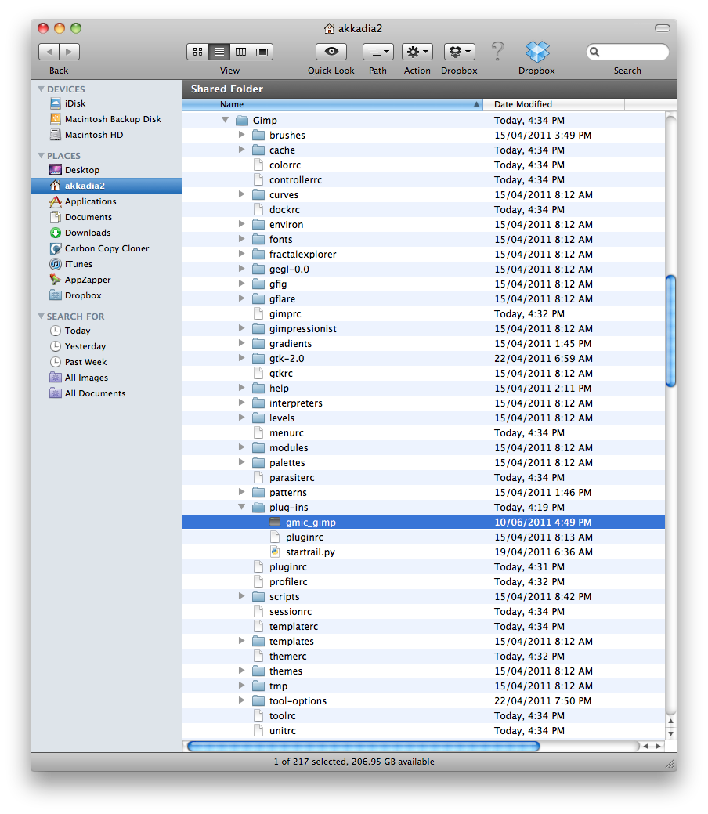This screenshot has width=708, height=814.
Task: Click the horizontal scrollbar thumb
Action: click(x=363, y=746)
